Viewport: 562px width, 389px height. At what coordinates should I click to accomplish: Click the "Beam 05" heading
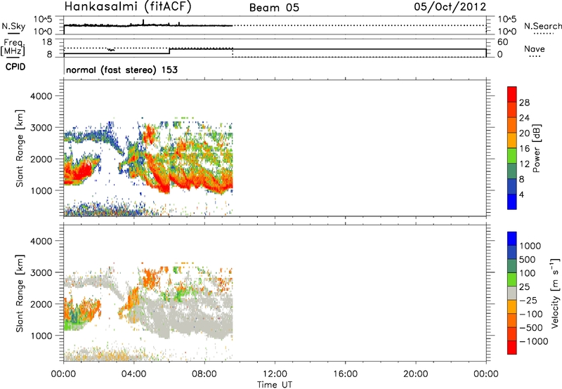(x=274, y=8)
